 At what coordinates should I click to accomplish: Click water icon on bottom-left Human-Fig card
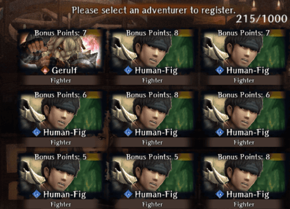[37, 194]
